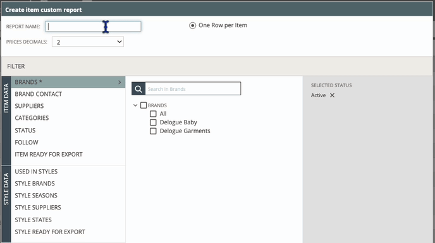This screenshot has height=243, width=435.
Task: Click the chevron on the BRANDS filter row
Action: [x=119, y=82]
